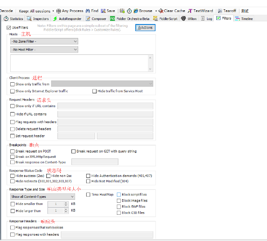This screenshot has width=267, height=241.
Task: Switch to the Inspectors tab
Action: pos(38,19)
